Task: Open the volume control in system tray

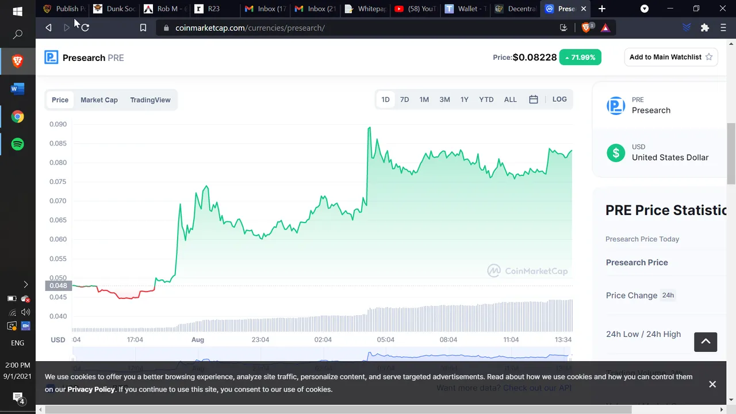Action: coord(25,312)
